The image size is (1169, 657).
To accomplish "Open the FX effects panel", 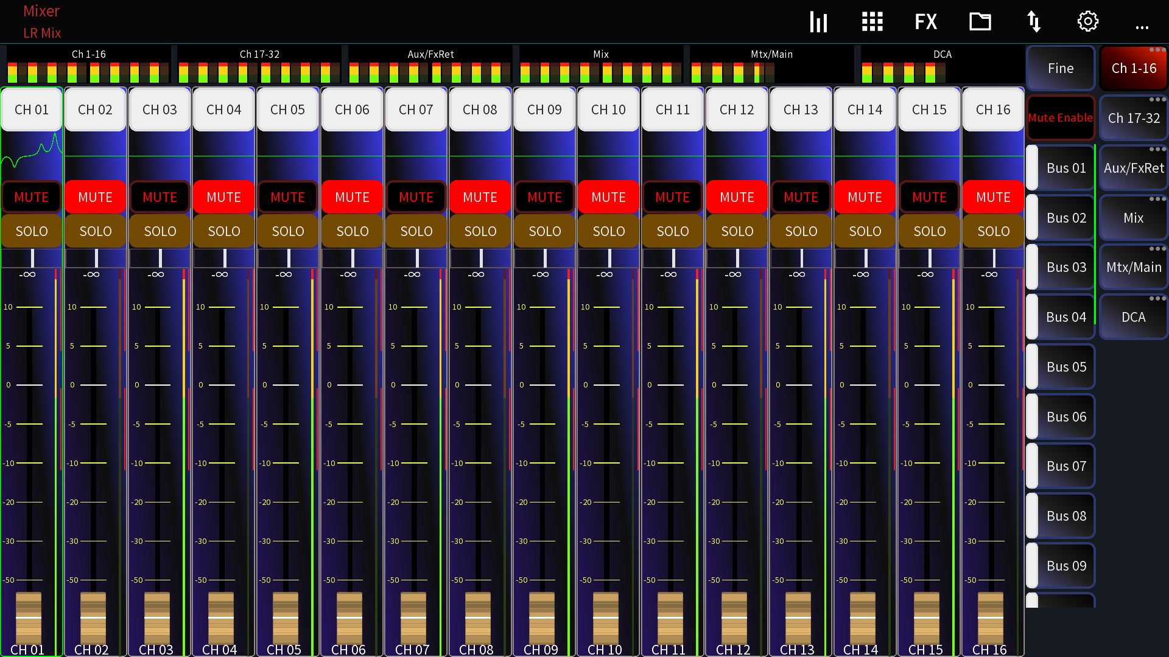I will [x=925, y=21].
